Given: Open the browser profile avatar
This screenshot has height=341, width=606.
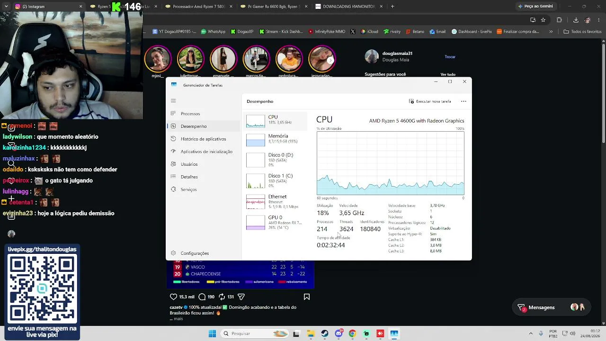Looking at the screenshot, I should click(588, 20).
